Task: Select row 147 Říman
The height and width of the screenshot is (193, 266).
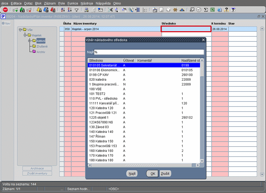Action: coord(144,137)
